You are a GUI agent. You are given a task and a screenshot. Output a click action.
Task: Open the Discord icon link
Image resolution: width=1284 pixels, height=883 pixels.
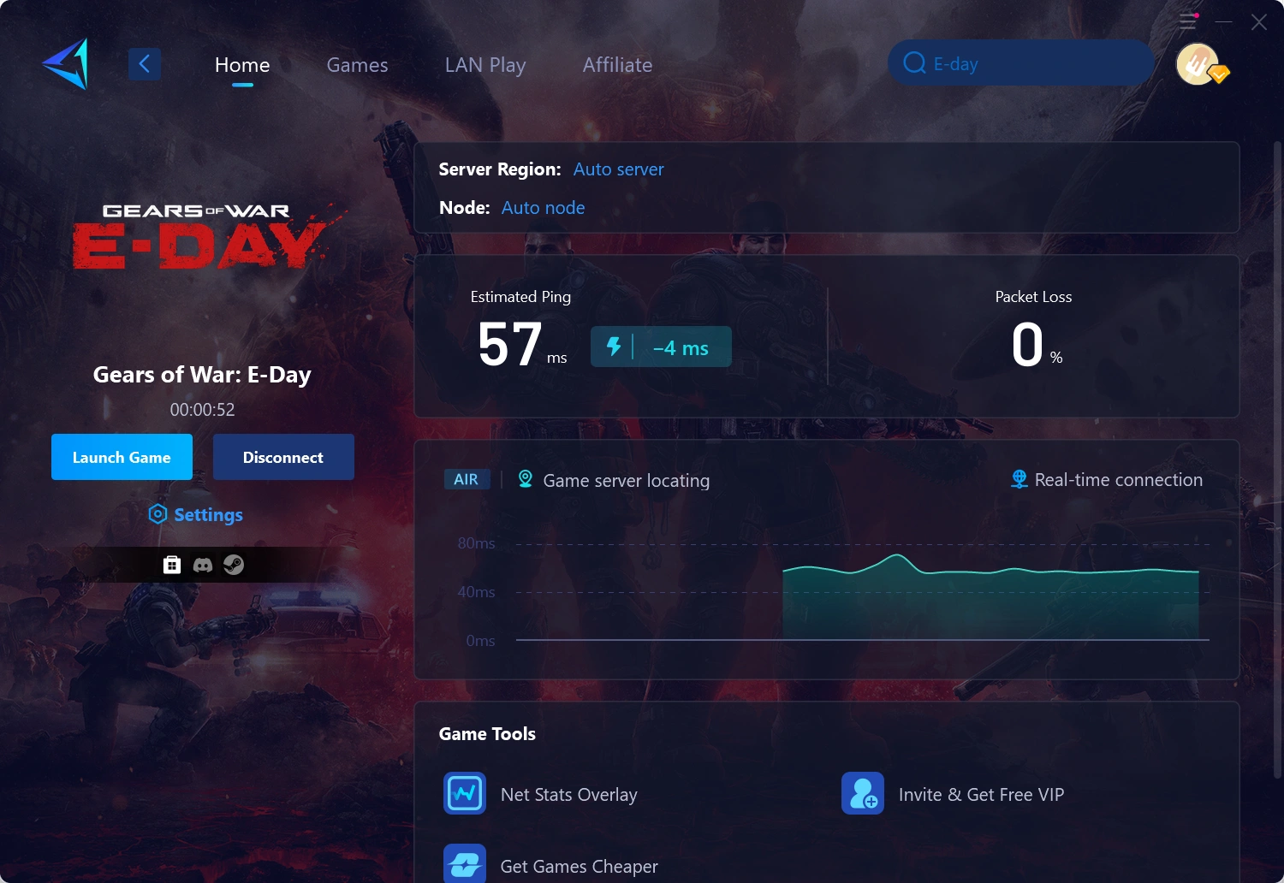(x=203, y=565)
